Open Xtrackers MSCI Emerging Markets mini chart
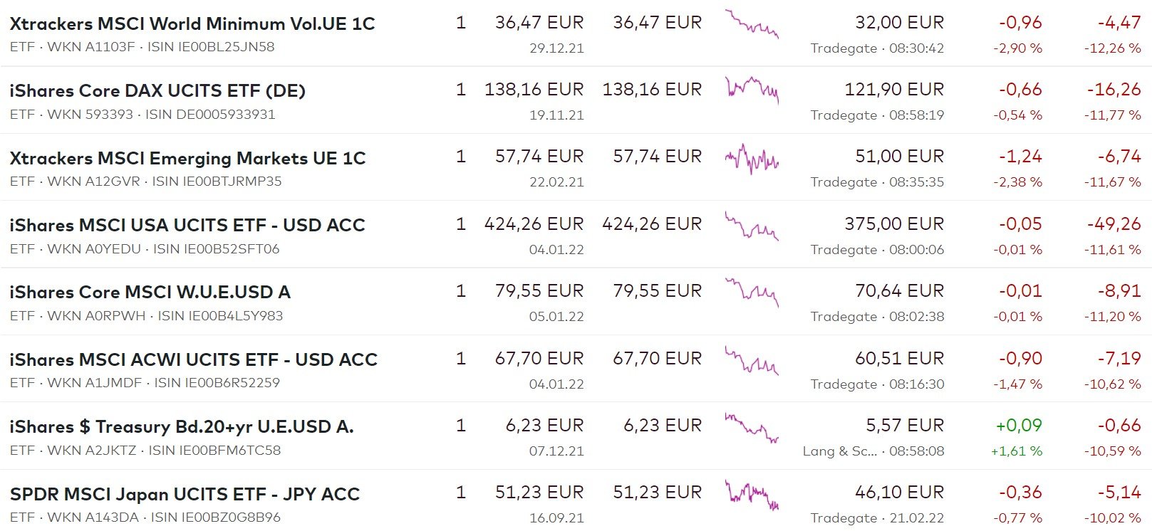 (752, 158)
